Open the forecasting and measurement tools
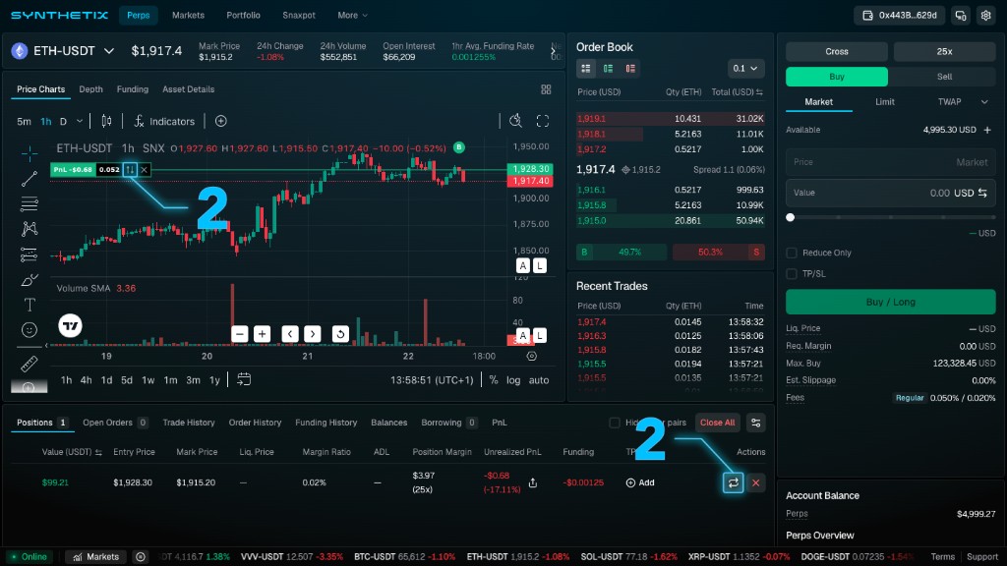The width and height of the screenshot is (1007, 566). (x=29, y=255)
